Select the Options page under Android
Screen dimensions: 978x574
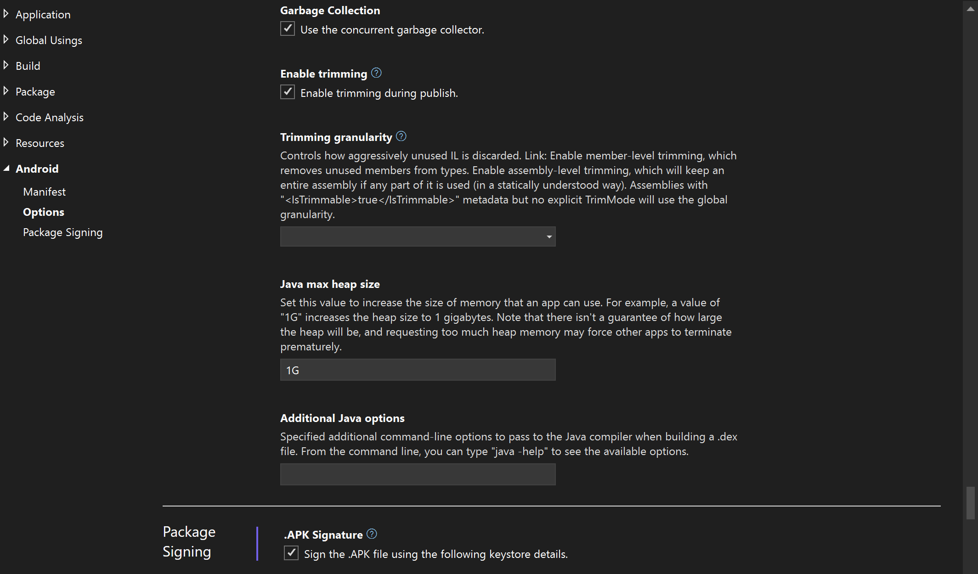pyautogui.click(x=43, y=212)
